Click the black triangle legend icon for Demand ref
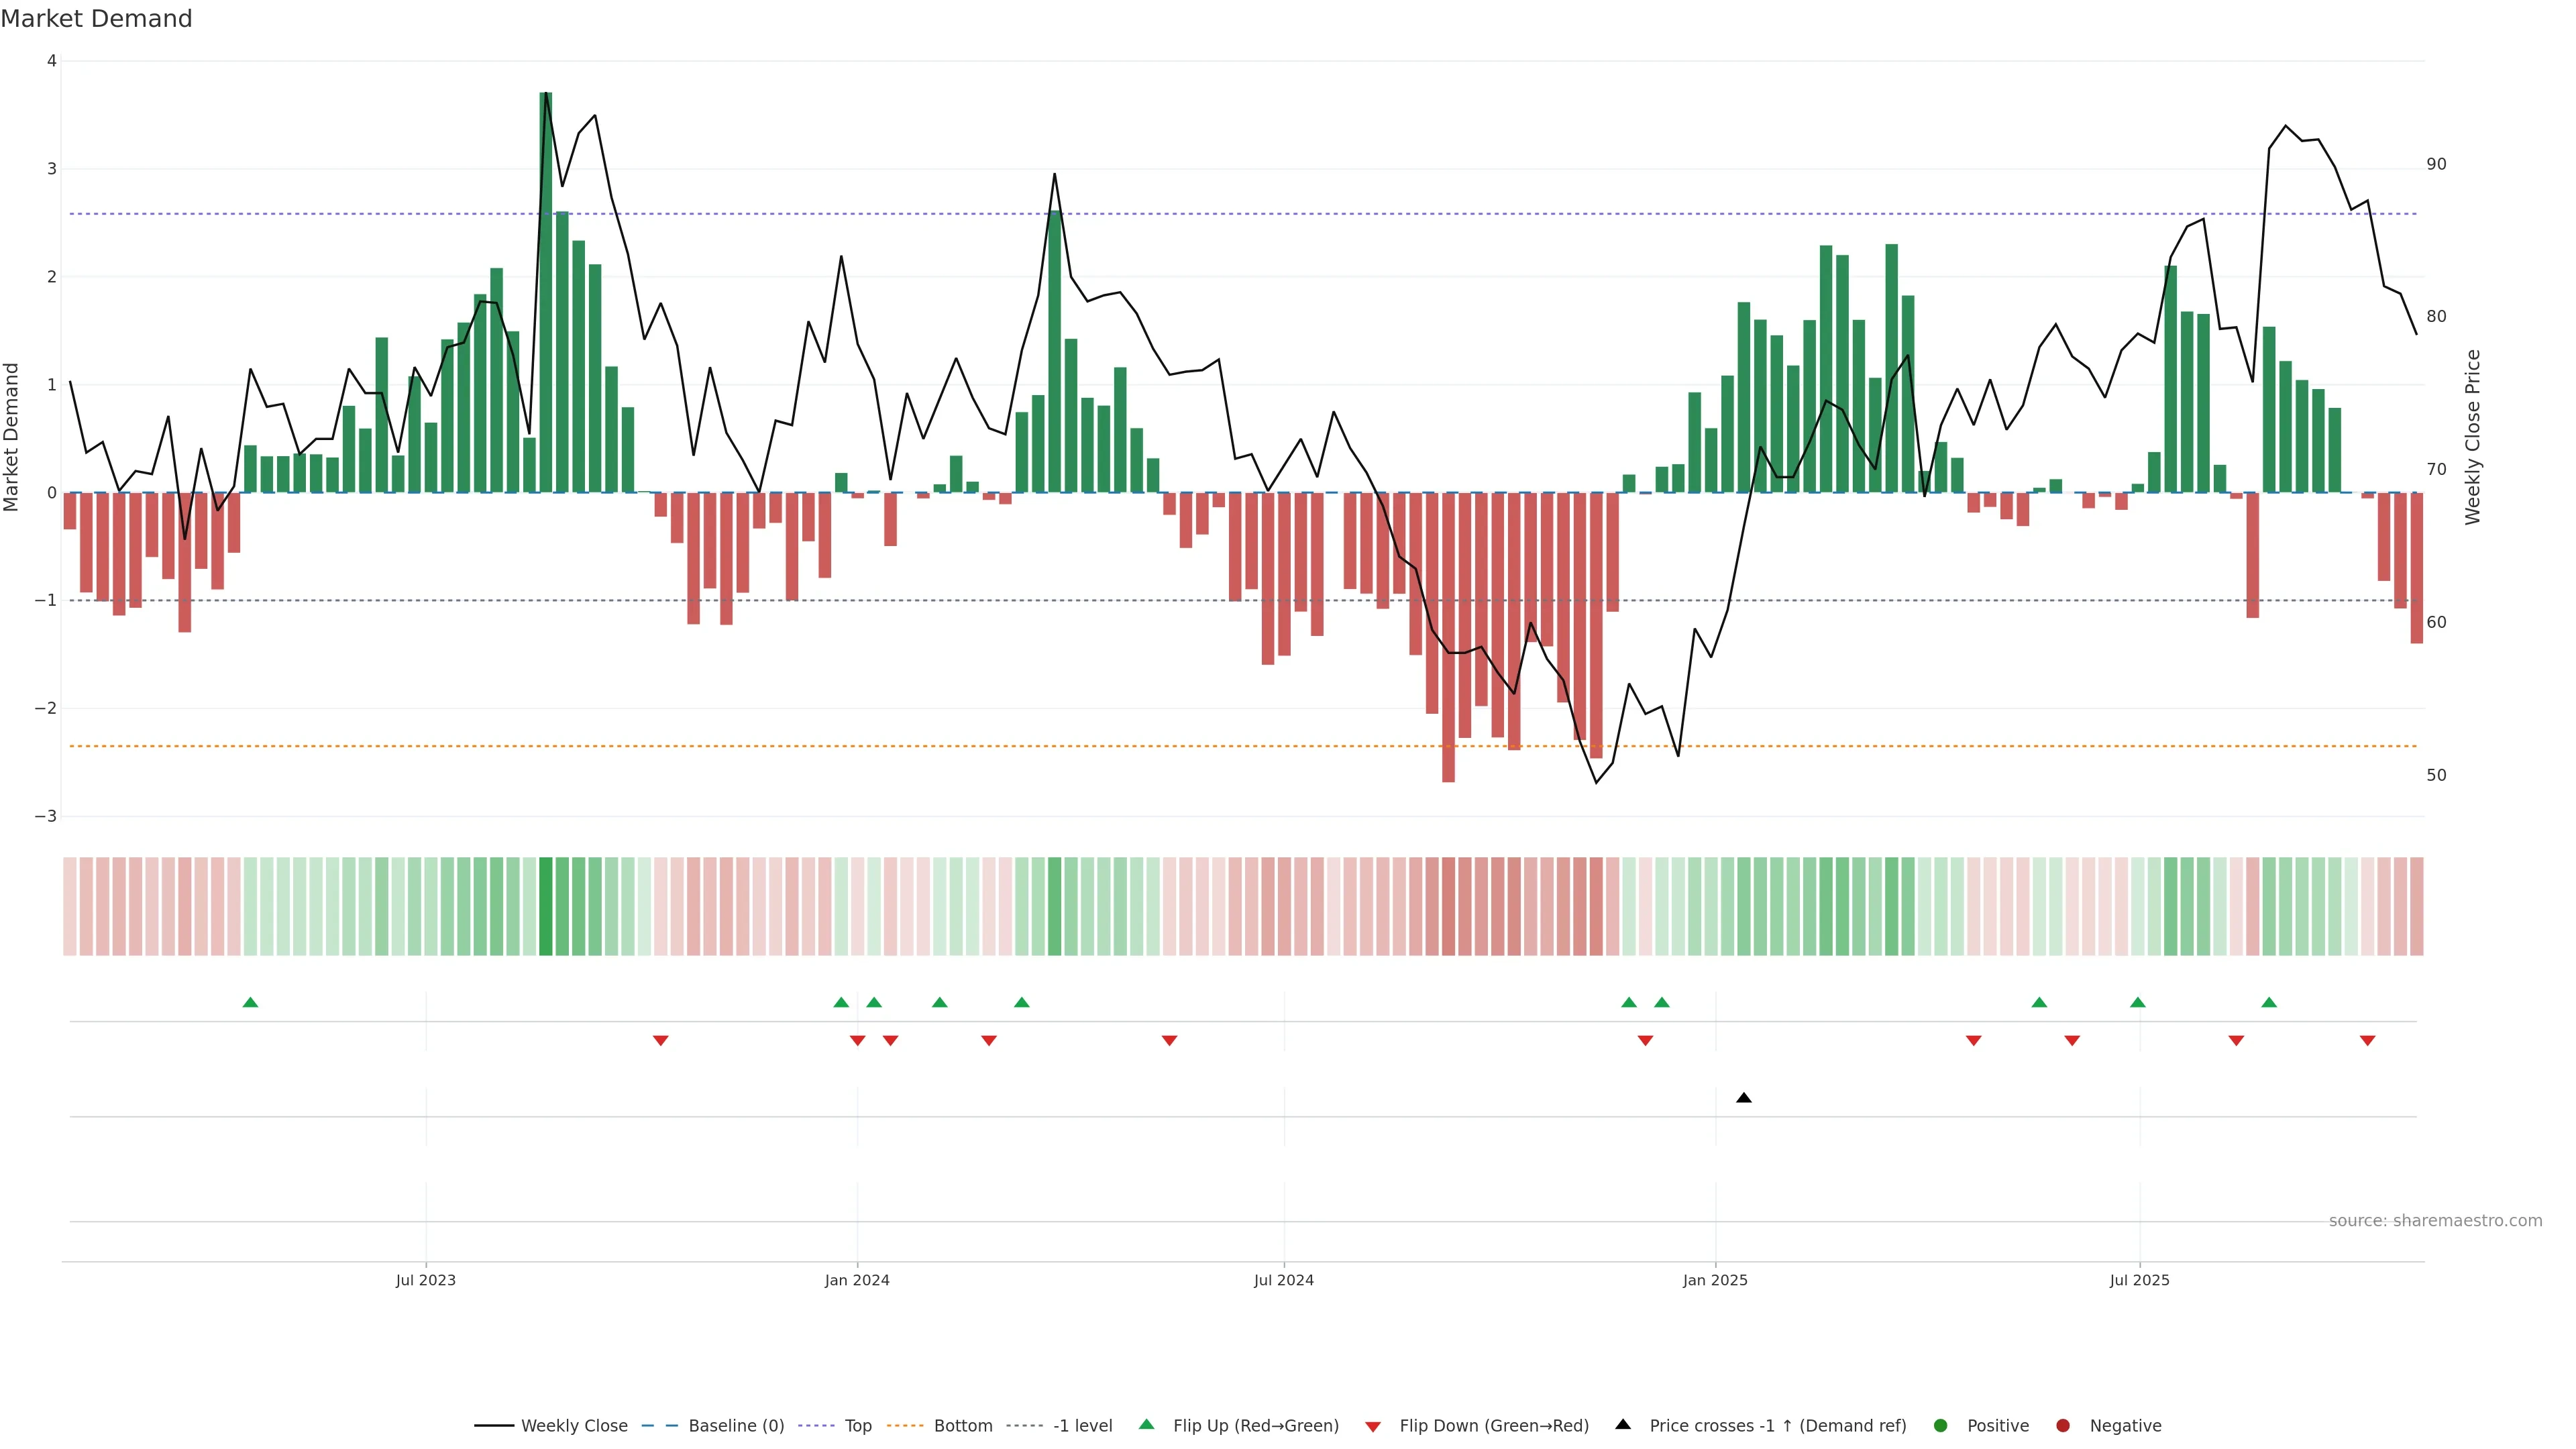This screenshot has height=1449, width=2576. point(1623,1424)
